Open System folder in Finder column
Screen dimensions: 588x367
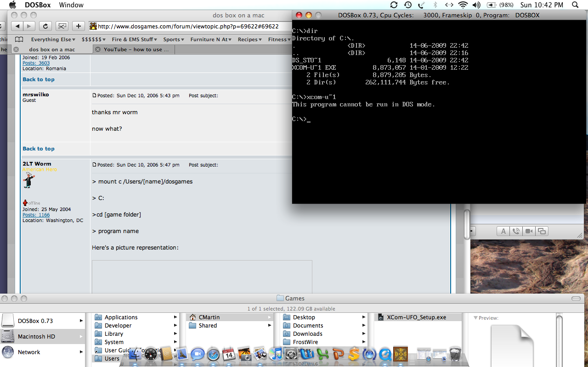[x=136, y=342]
